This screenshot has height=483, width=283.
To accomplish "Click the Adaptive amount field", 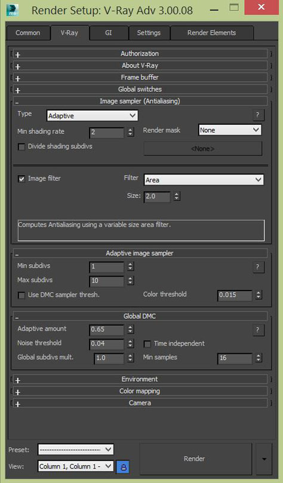I will [x=107, y=329].
